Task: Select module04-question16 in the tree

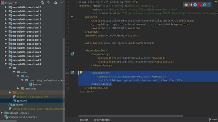Action: click(x=27, y=32)
